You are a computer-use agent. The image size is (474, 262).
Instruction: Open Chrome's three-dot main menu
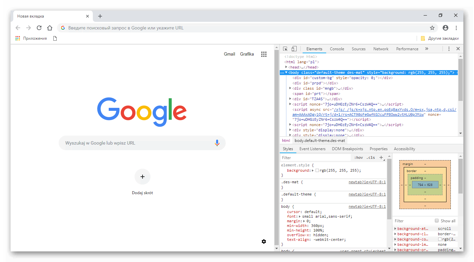tap(456, 28)
